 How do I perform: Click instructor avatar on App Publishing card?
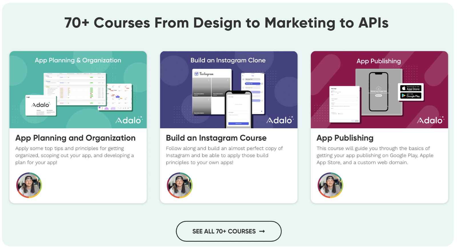click(x=330, y=185)
